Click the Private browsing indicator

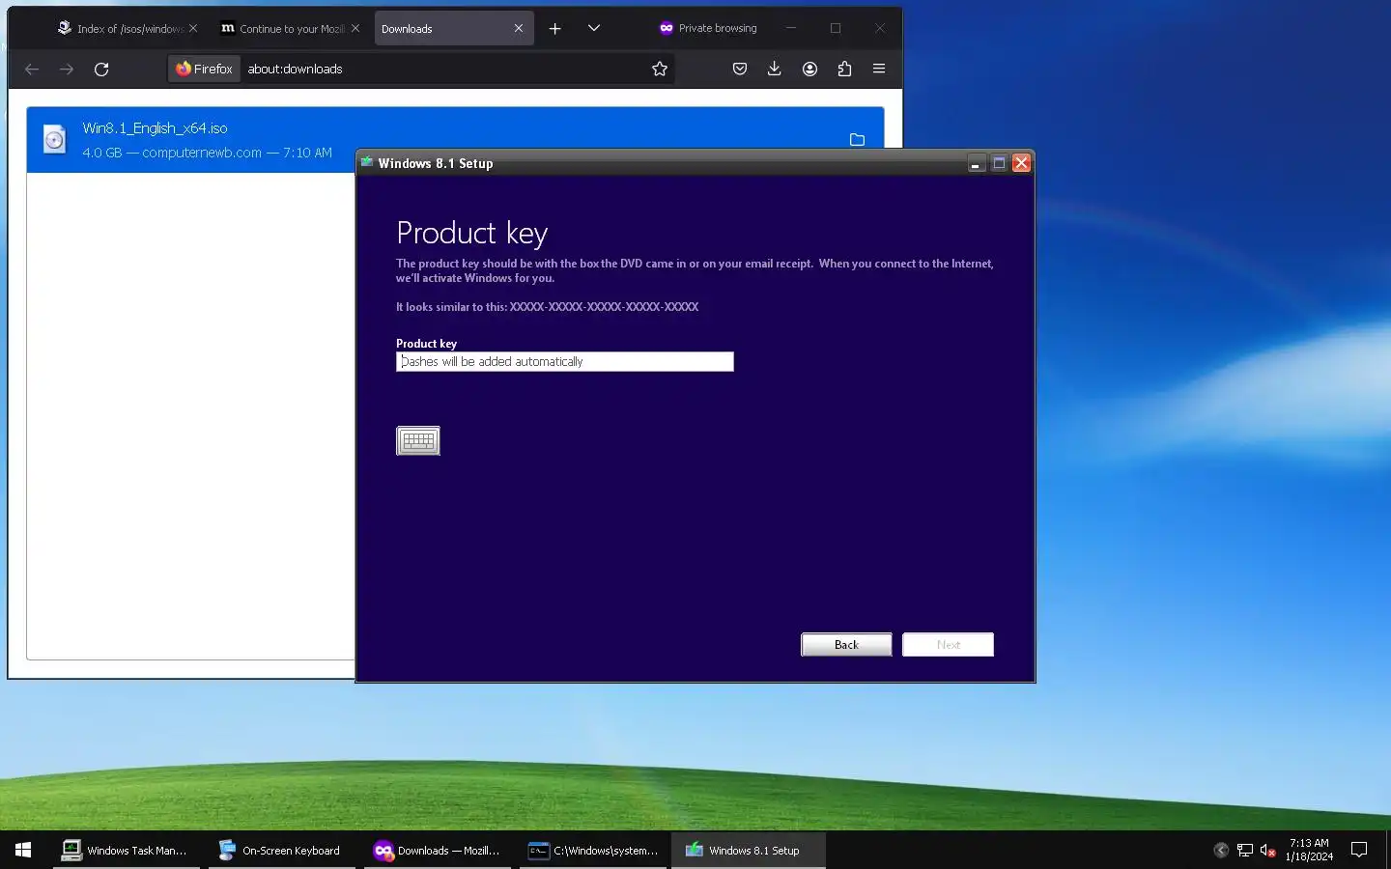coord(708,28)
